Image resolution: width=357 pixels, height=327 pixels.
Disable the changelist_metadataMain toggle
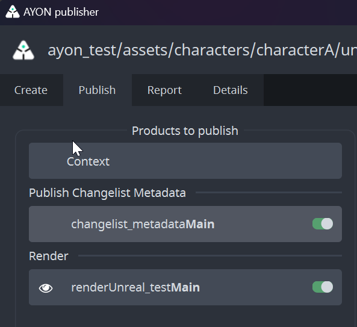pyautogui.click(x=323, y=223)
